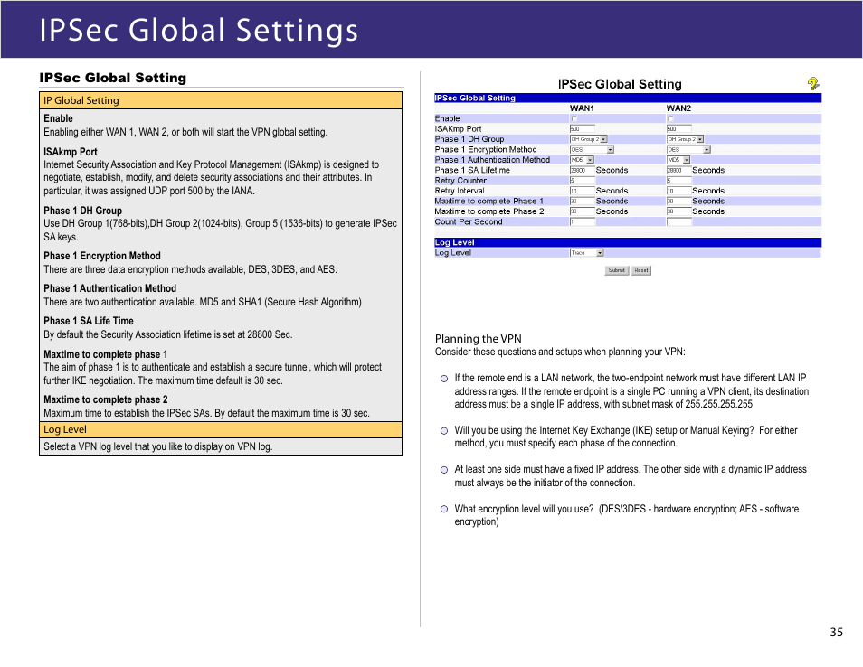
Task: Click 'Count Per Second' row label
Action: tap(469, 222)
